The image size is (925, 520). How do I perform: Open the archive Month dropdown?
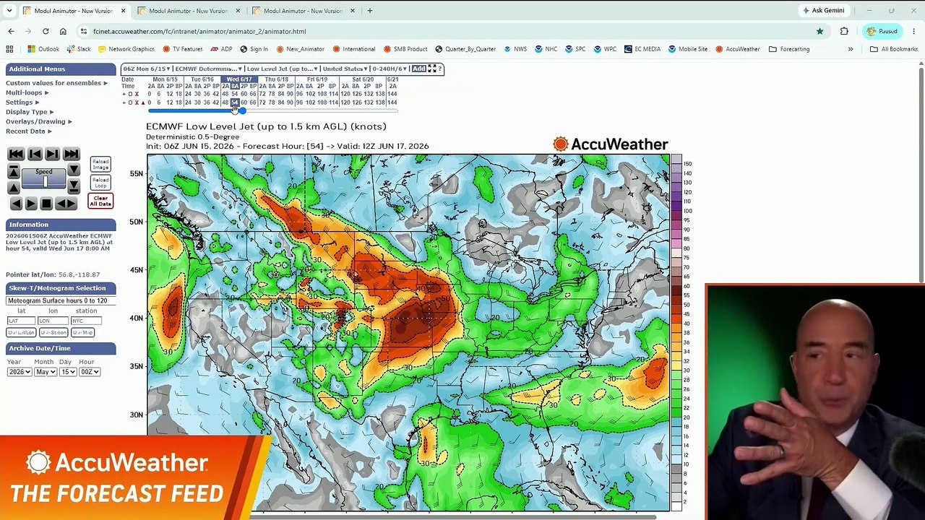tap(46, 372)
